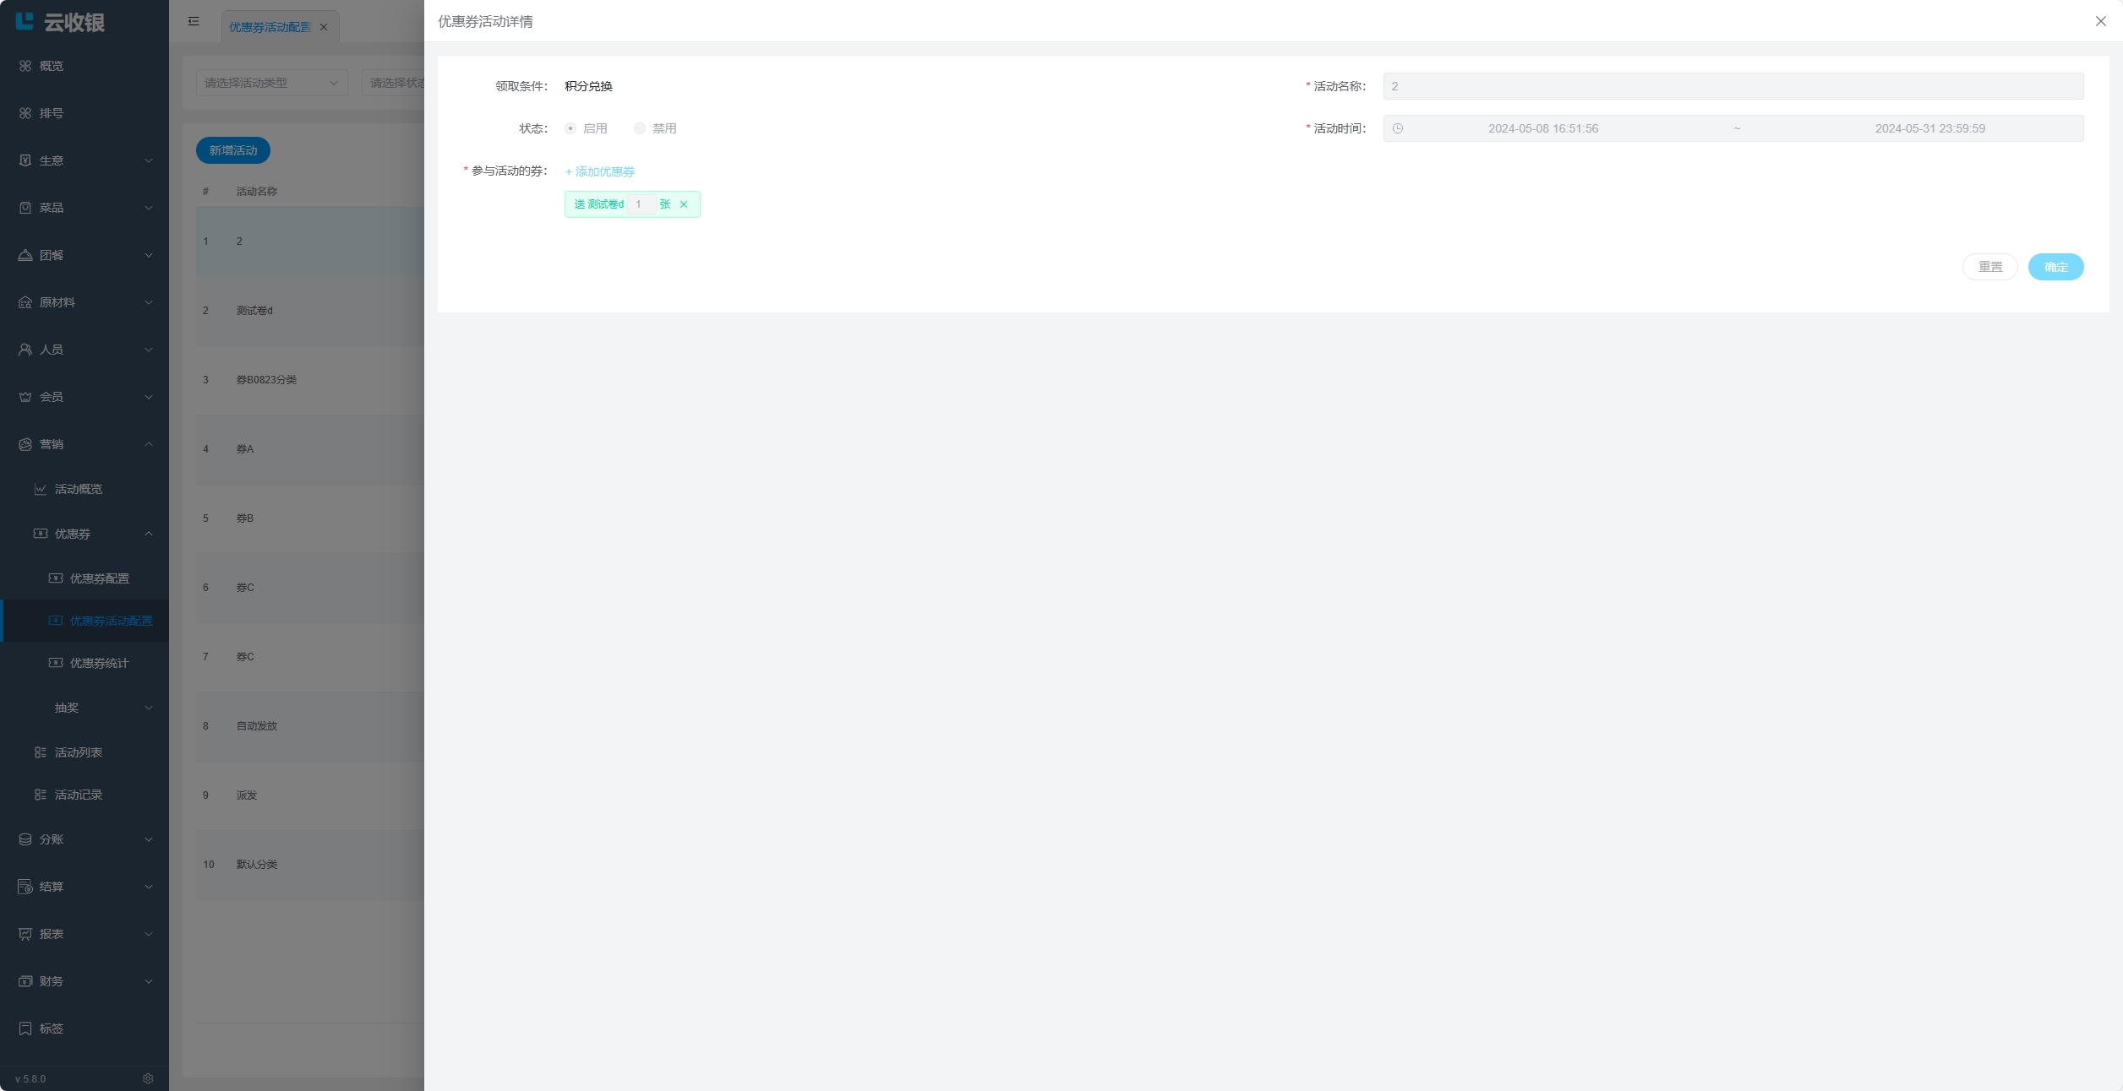Expand the 会员 sidebar menu
Image resolution: width=2123 pixels, height=1091 pixels.
(x=85, y=397)
